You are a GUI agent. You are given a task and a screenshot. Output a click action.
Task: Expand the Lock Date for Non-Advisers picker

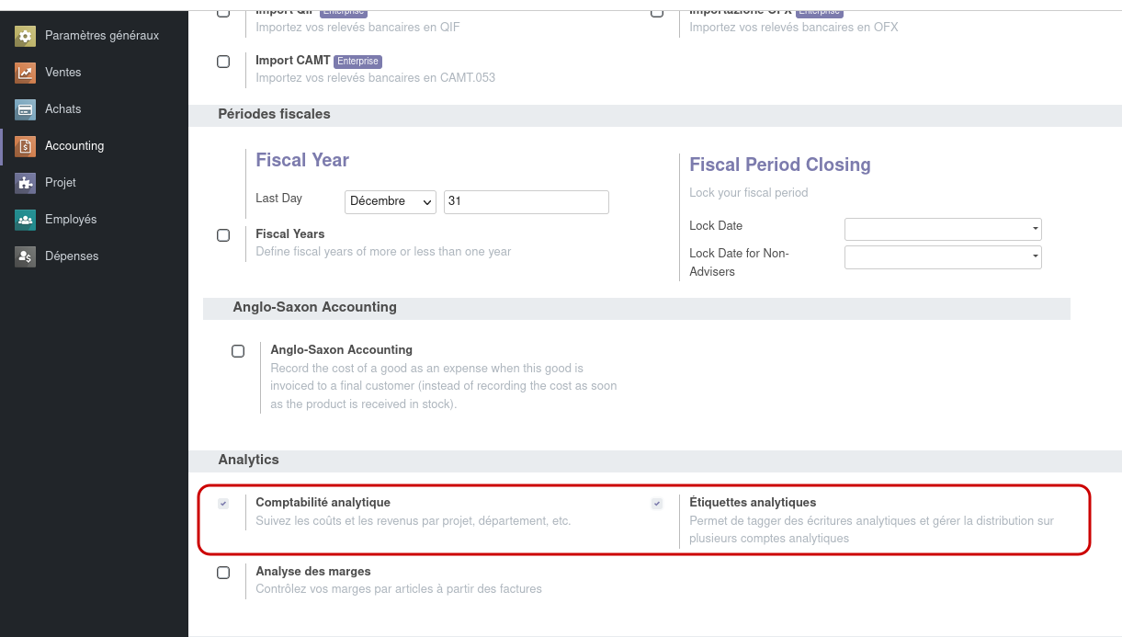(942, 256)
